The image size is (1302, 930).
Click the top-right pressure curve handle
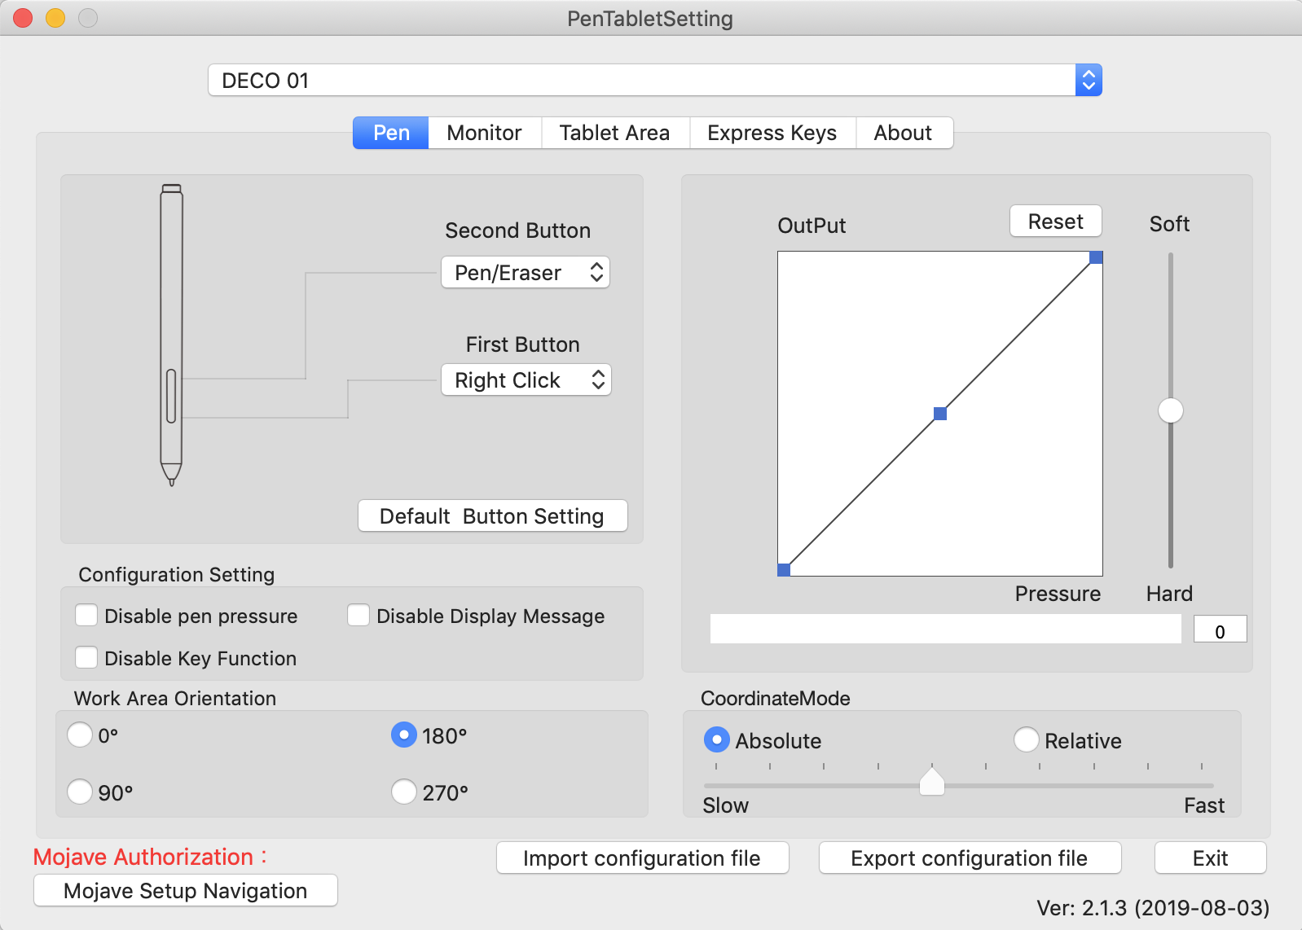point(1096,257)
